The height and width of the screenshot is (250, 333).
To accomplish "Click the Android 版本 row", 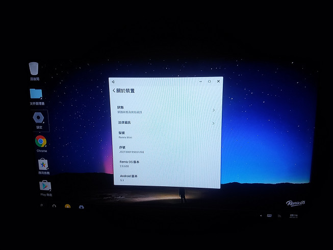I will [x=167, y=178].
